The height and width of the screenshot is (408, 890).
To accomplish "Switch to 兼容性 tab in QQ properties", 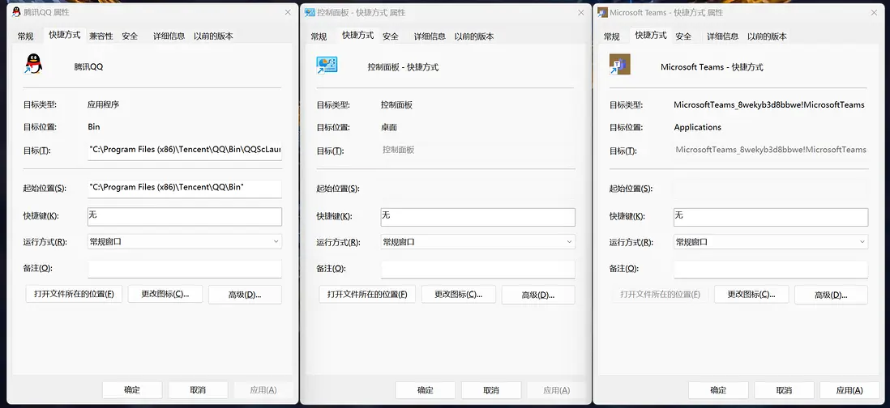I will tap(101, 36).
